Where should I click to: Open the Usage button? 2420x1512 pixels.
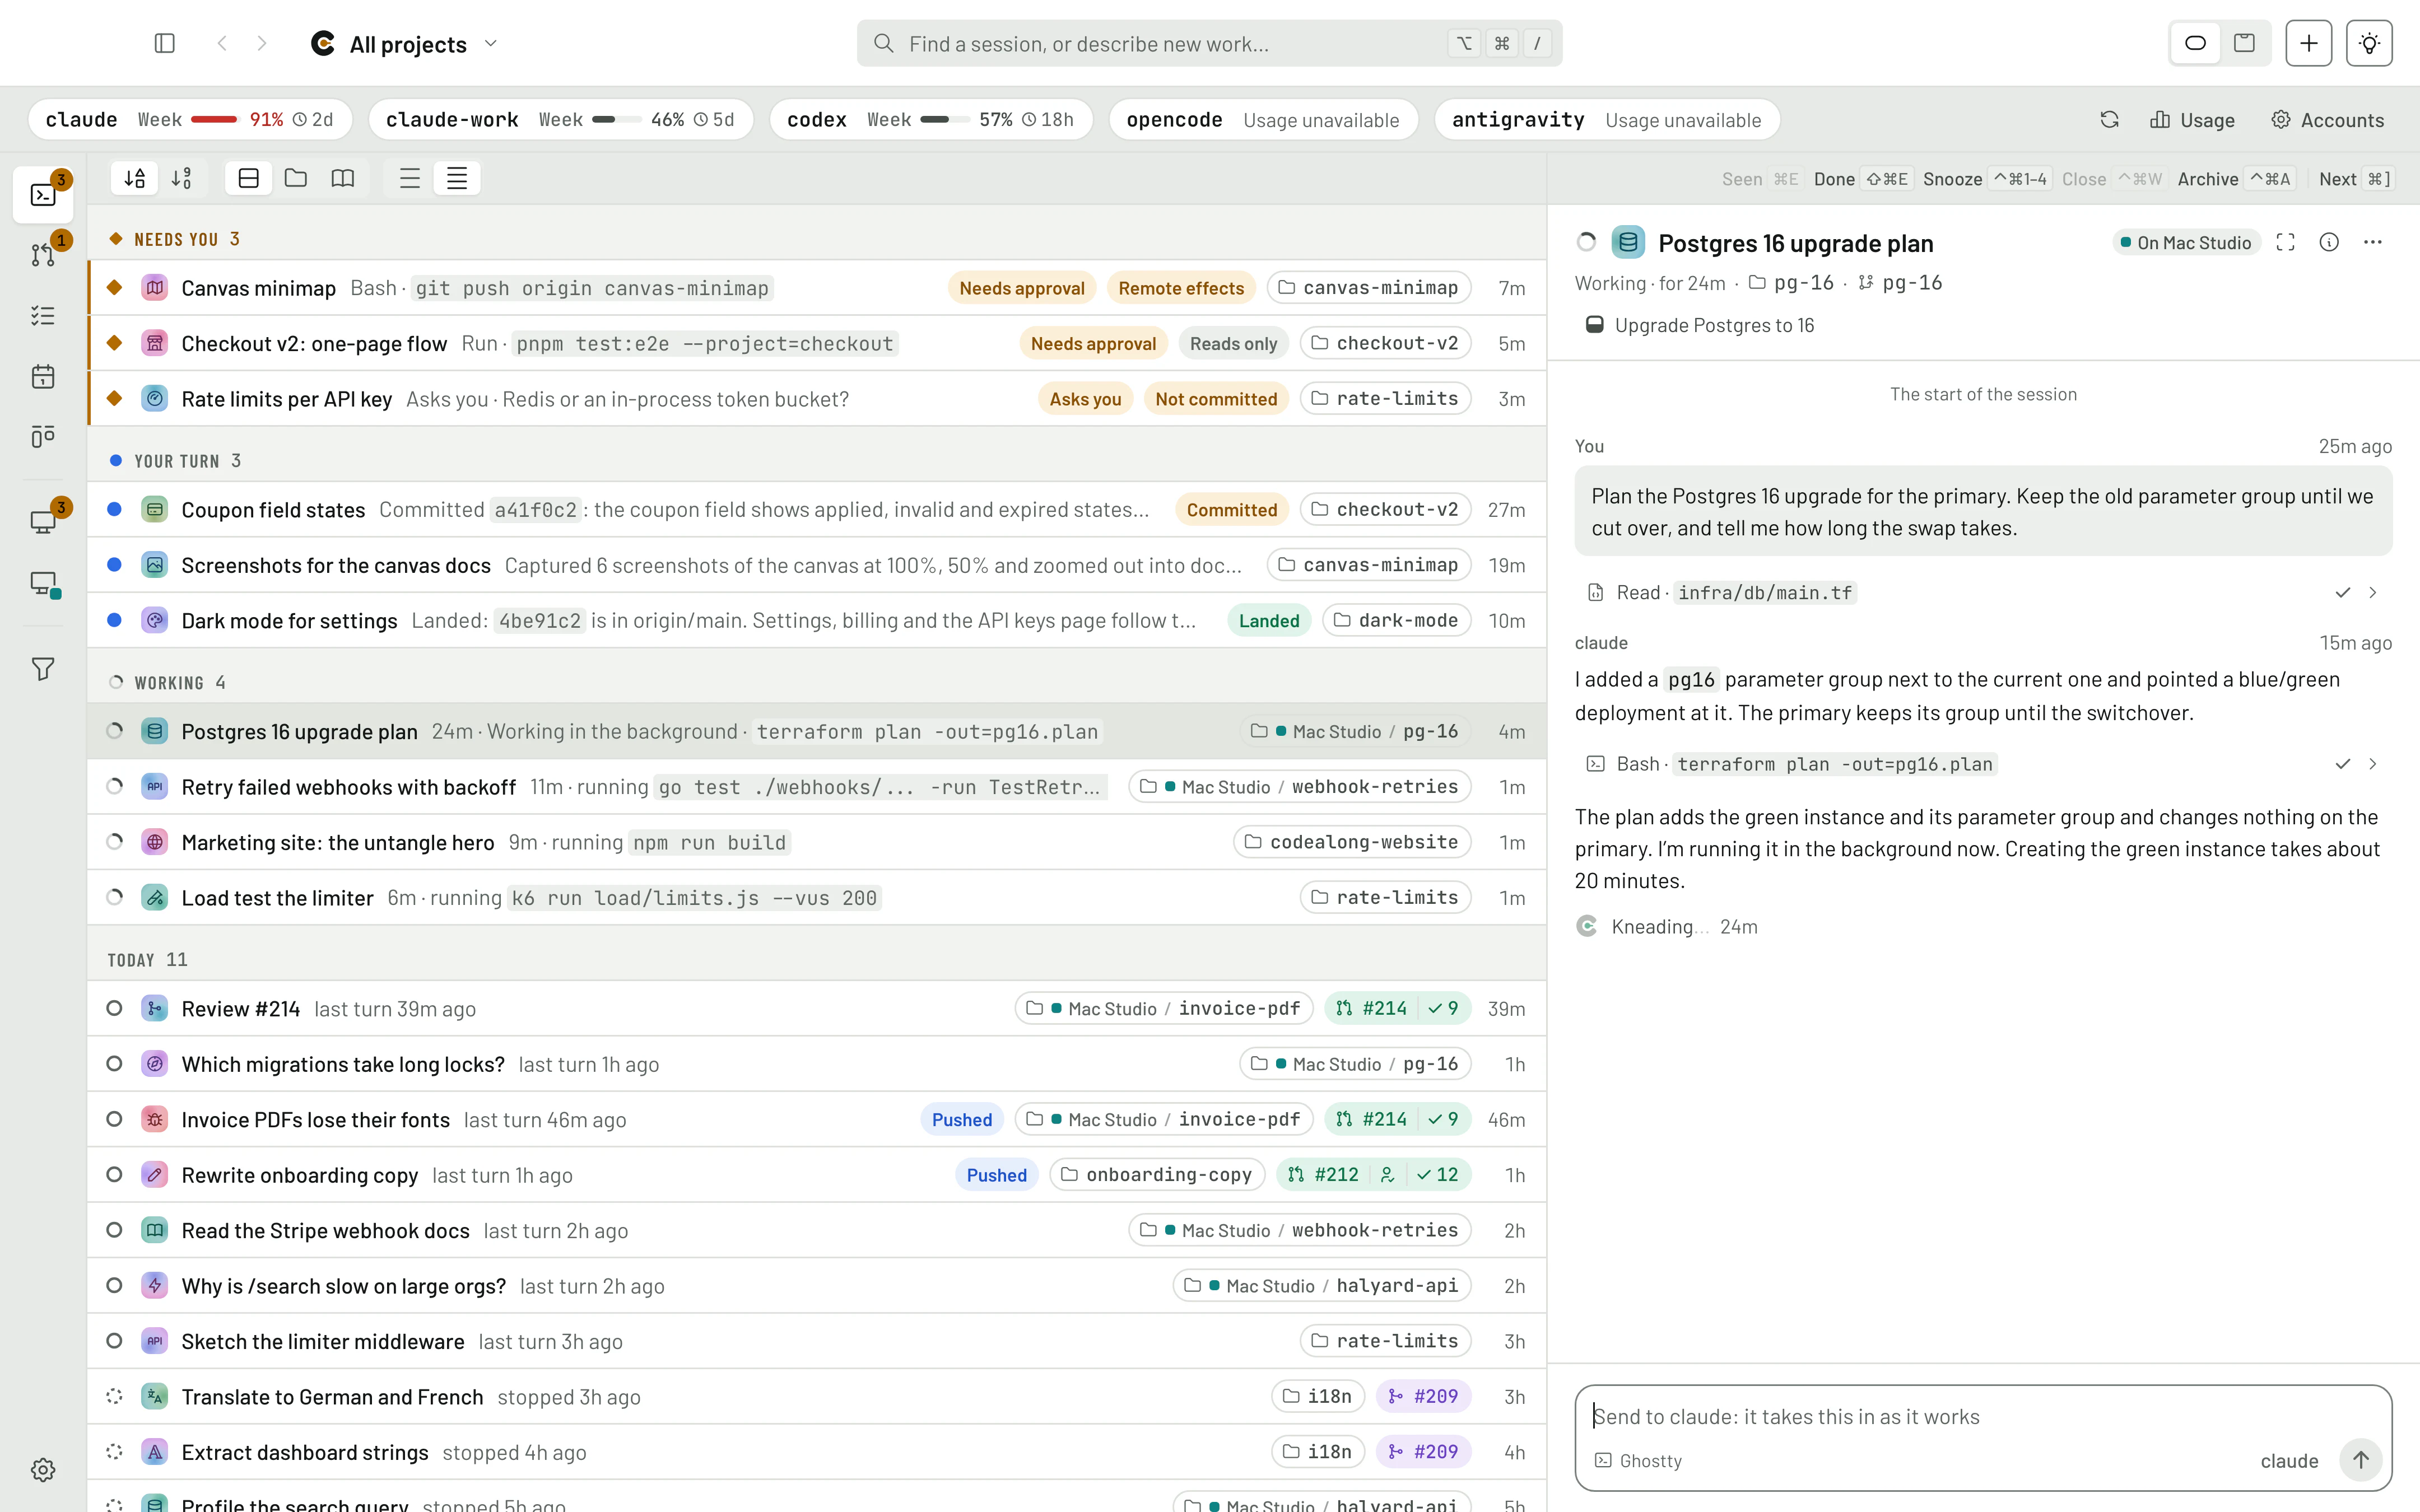[x=2192, y=120]
